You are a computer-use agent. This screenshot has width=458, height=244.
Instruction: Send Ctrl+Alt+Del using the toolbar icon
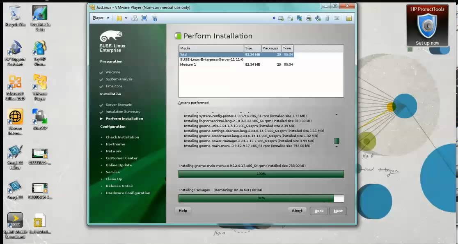(x=135, y=18)
